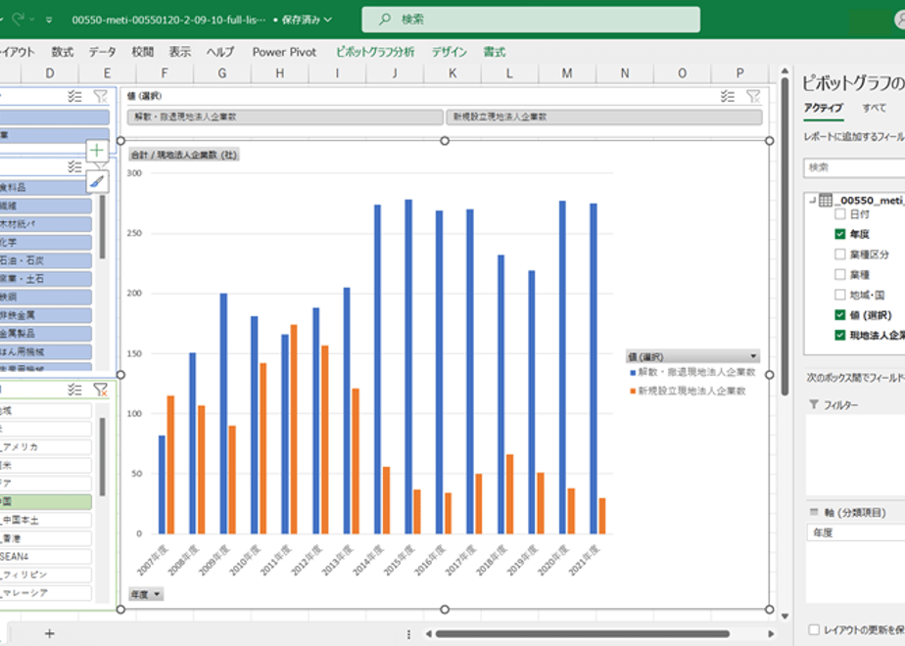Check the 業種 field checkbox
Image resolution: width=905 pixels, height=646 pixels.
point(840,274)
